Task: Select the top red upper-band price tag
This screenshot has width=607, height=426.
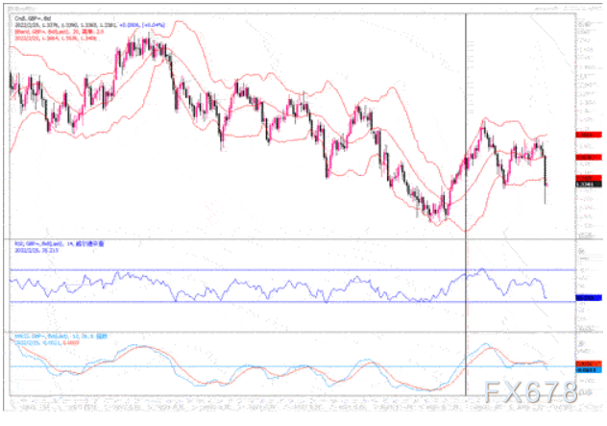Action: pyautogui.click(x=589, y=135)
